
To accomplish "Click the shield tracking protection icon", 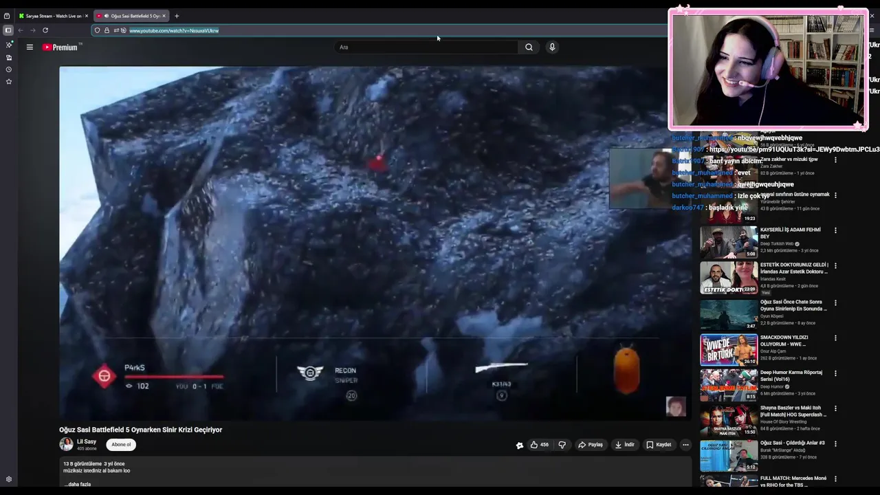I will (x=97, y=30).
